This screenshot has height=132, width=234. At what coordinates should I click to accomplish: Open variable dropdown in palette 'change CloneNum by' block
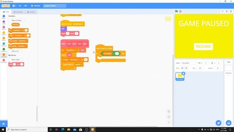(x=19, y=36)
